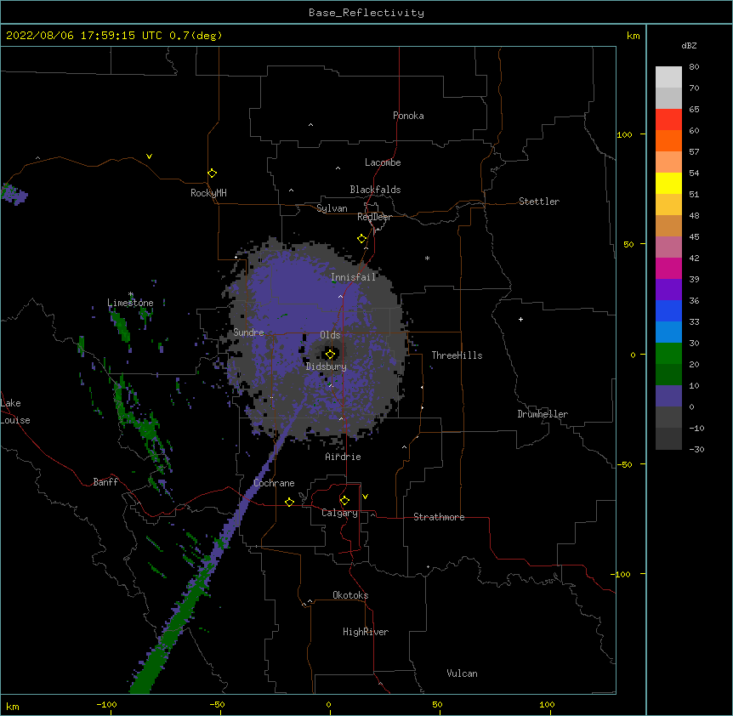Click the radar site diamond between Olds and Didsbury
Screen dimensions: 733x716
330,354
